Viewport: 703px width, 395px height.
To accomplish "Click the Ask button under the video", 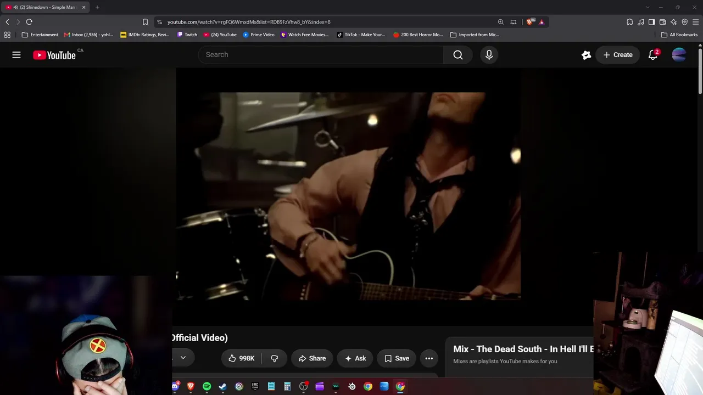I will (x=355, y=358).
